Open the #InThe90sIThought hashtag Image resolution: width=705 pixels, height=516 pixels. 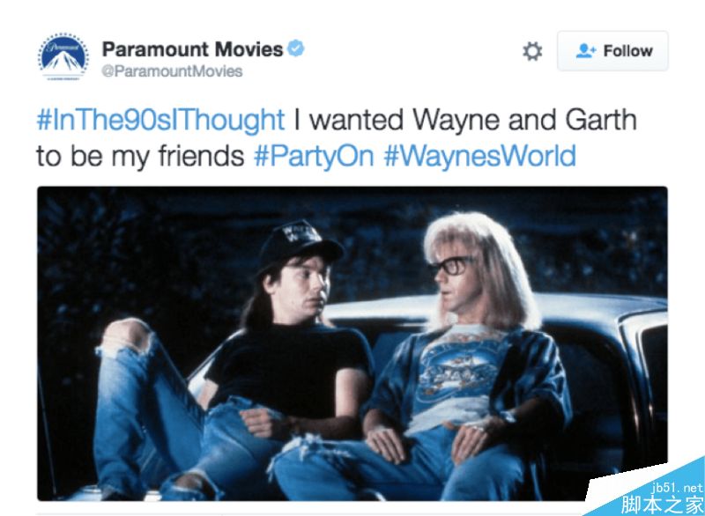tap(160, 120)
